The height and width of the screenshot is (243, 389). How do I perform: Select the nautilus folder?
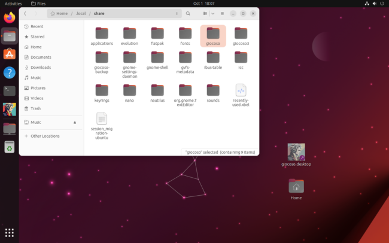pos(157,93)
